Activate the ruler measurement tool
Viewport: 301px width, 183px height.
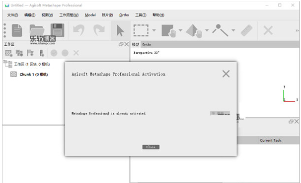247,30
